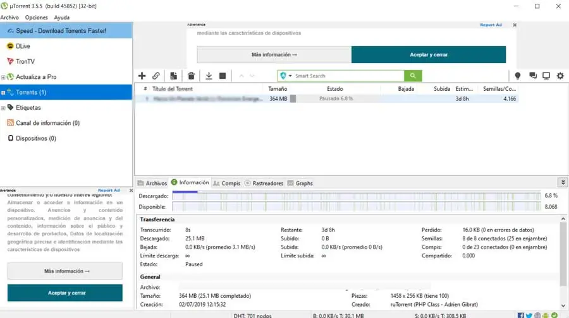
Task: Close the top advertisement banner
Action: pyautogui.click(x=515, y=25)
